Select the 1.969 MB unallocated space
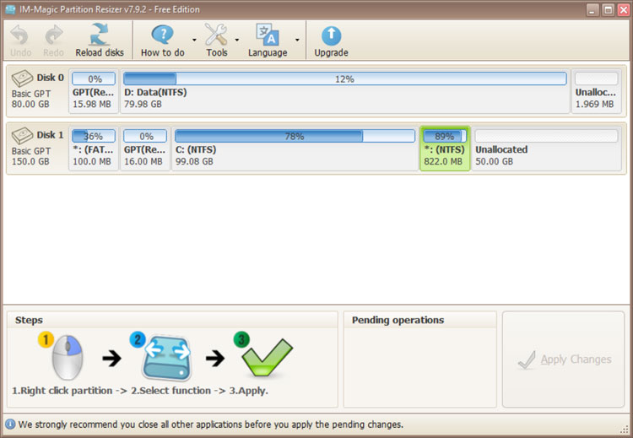This screenshot has height=438, width=633. pos(596,91)
